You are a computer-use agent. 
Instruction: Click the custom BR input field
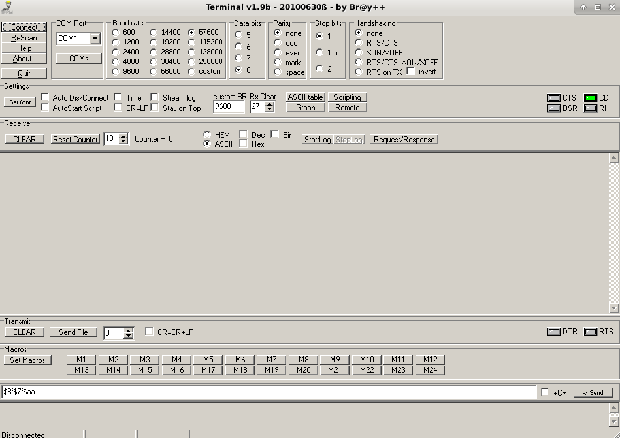pos(229,107)
